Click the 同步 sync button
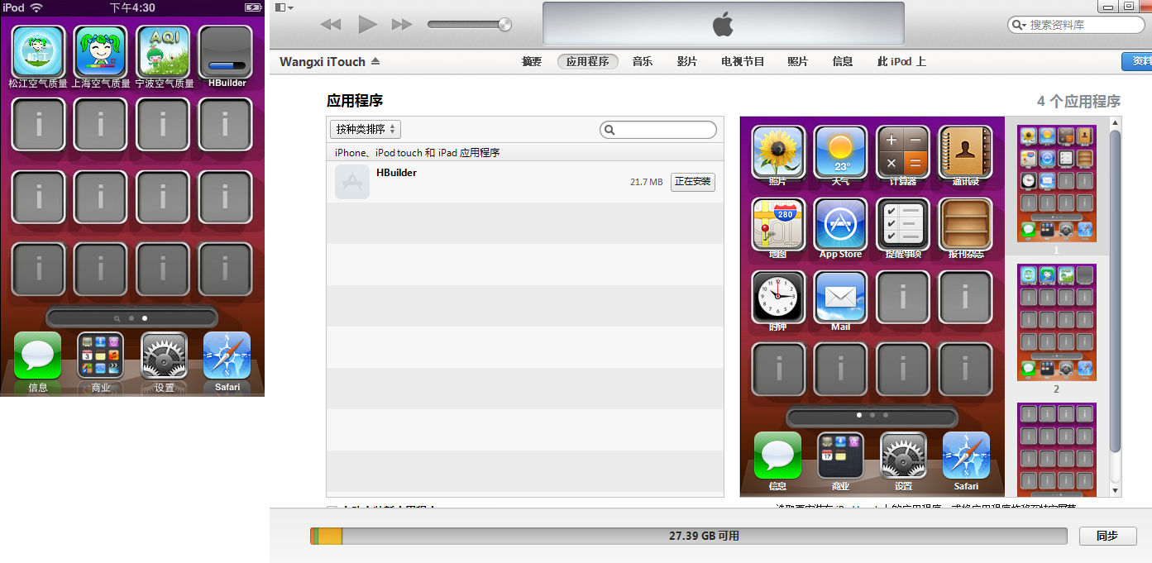 click(1107, 536)
